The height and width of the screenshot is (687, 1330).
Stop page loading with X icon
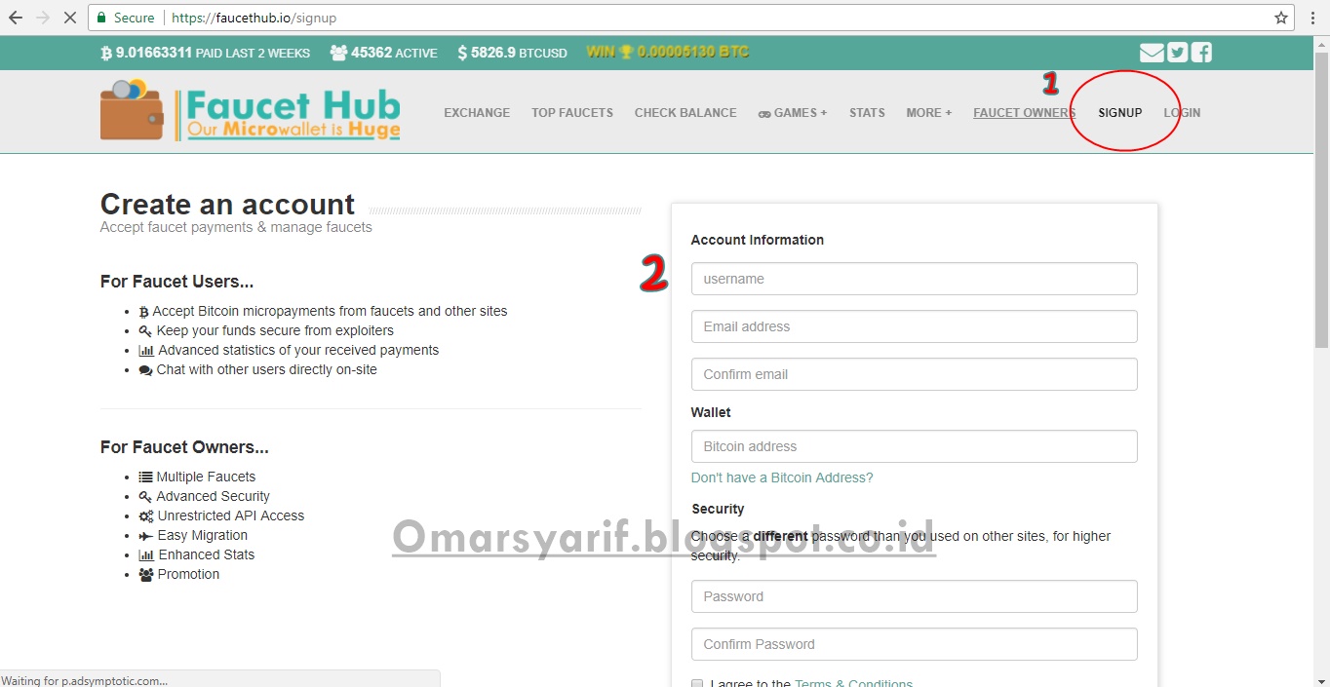tap(70, 18)
